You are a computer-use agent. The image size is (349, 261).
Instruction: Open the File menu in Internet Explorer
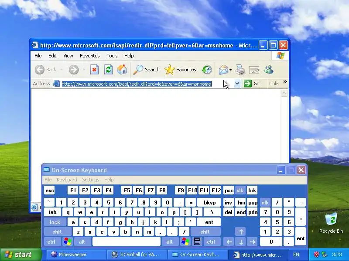click(38, 56)
